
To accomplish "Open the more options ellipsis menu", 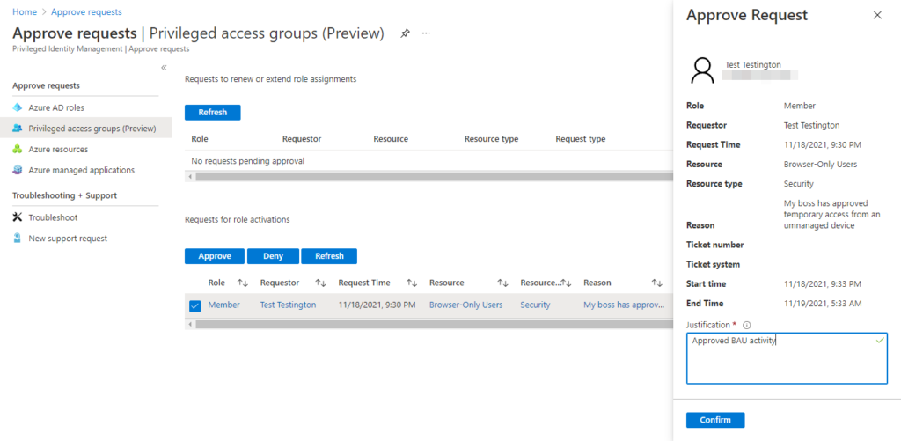I will click(426, 33).
